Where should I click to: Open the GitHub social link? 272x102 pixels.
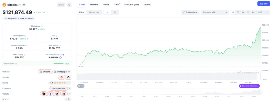[x=68, y=77]
